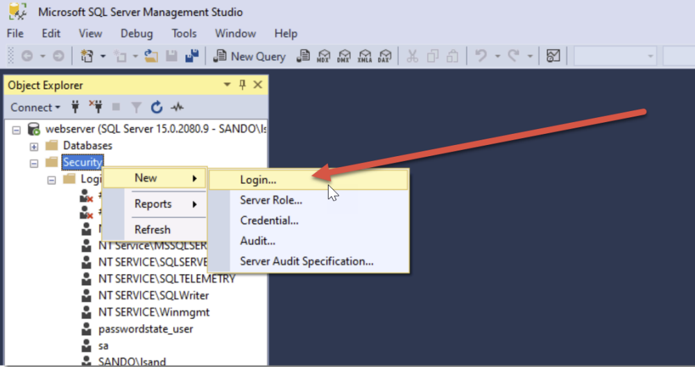This screenshot has height=367, width=695.
Task: Click the Object Explorer refresh icon
Action: [x=157, y=107]
